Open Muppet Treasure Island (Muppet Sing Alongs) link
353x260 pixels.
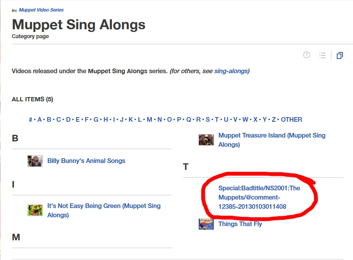coord(272,140)
